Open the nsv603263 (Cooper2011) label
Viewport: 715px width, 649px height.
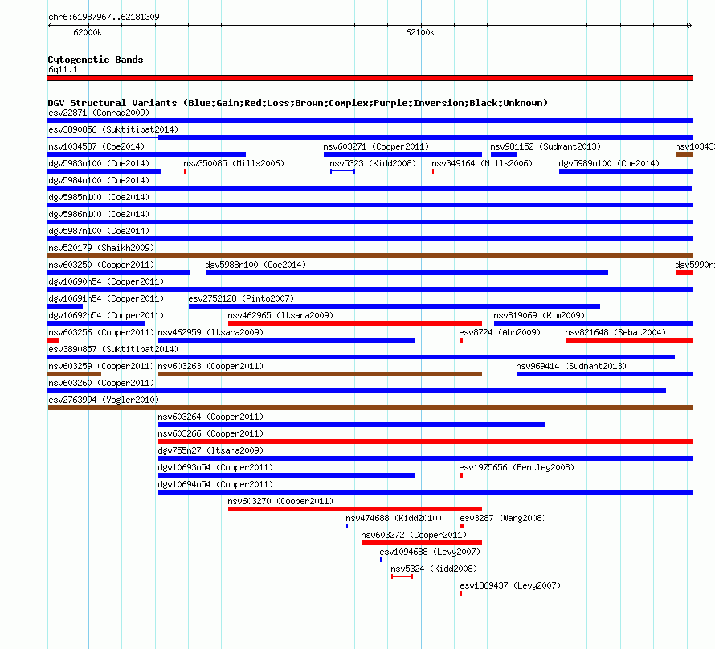coord(210,366)
